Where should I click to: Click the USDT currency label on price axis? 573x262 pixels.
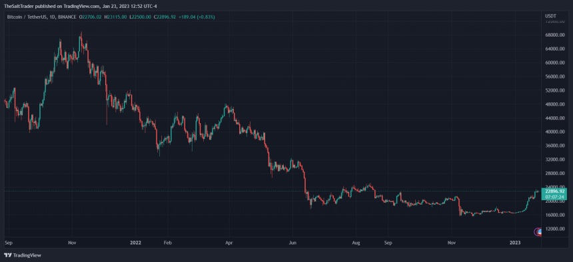point(550,17)
